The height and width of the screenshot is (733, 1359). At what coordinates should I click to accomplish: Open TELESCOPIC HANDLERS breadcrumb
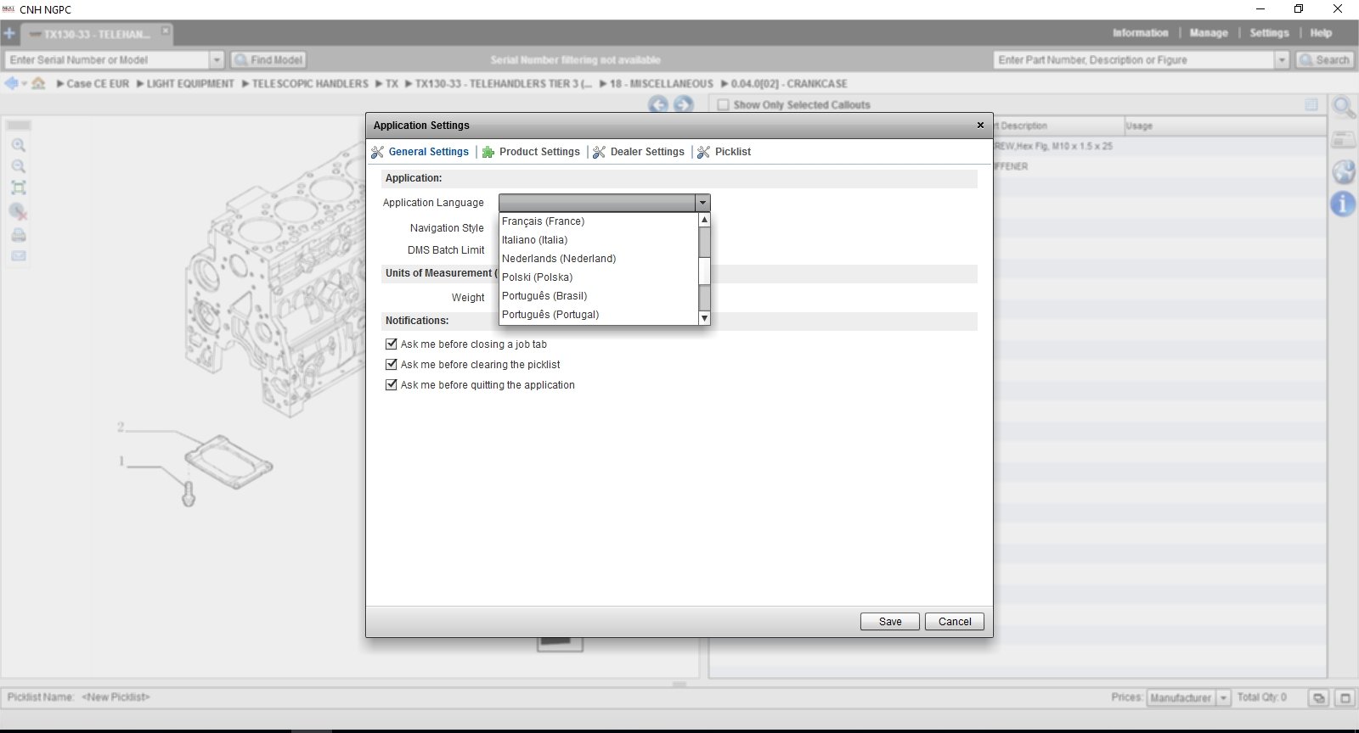(310, 83)
